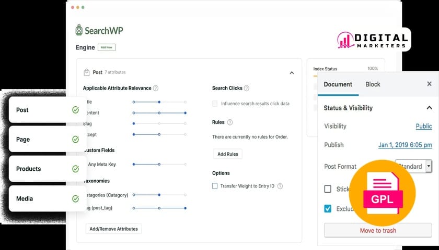Click the "Taxonomies" heading
The image size is (439, 250).
click(96, 181)
